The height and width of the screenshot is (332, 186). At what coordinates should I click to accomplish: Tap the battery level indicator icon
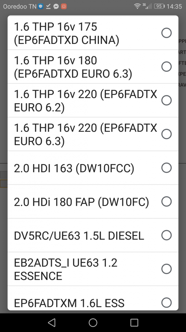point(159,6)
